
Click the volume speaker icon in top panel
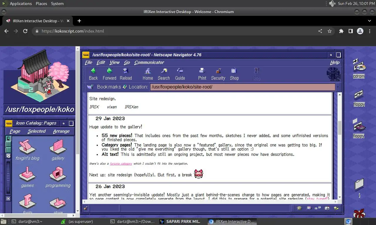click(332, 4)
